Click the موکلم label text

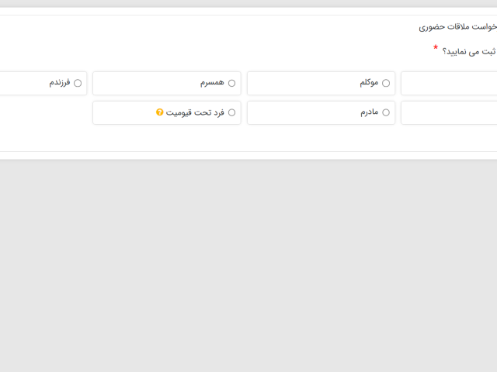point(369,82)
